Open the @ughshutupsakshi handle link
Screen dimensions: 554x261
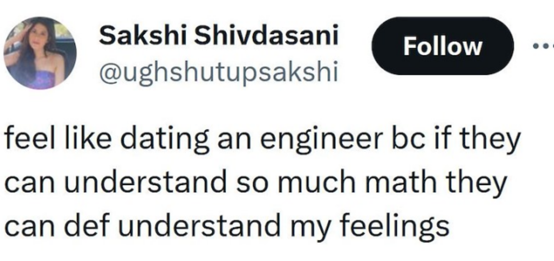219,73
